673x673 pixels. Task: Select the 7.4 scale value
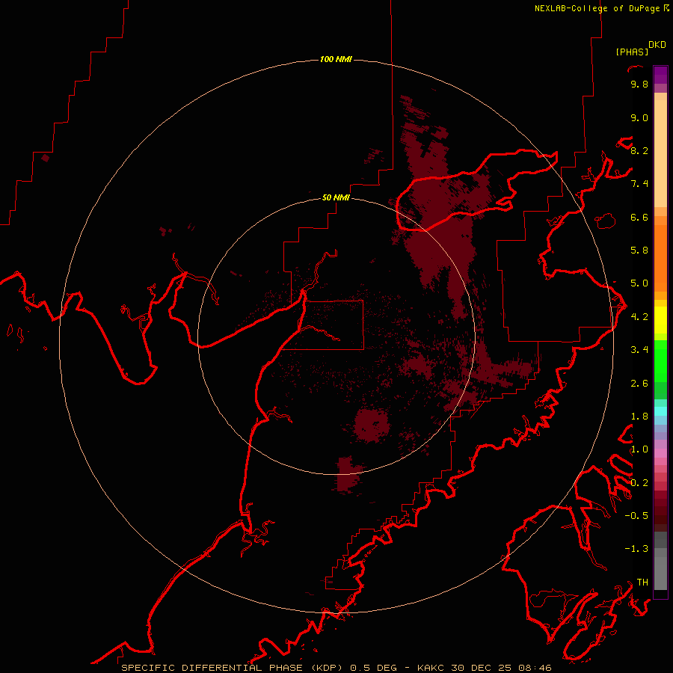coord(639,184)
